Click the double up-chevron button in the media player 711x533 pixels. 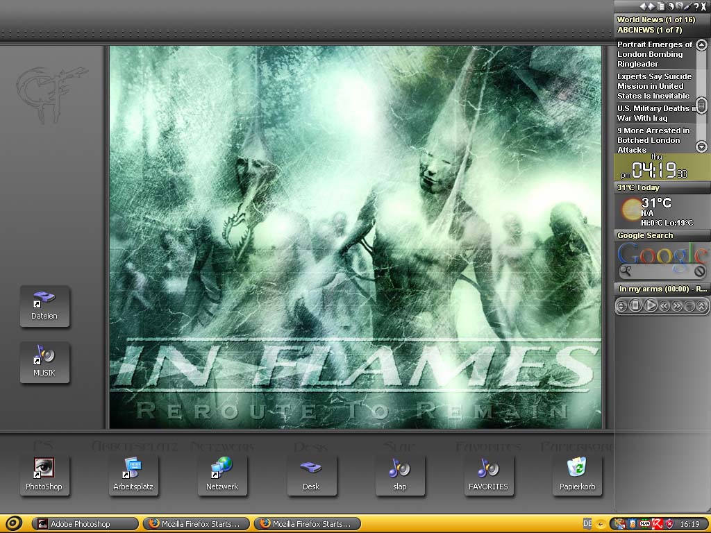pyautogui.click(x=701, y=306)
